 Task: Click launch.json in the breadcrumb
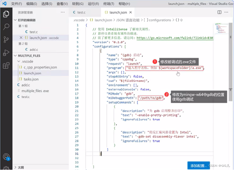point(103,20)
